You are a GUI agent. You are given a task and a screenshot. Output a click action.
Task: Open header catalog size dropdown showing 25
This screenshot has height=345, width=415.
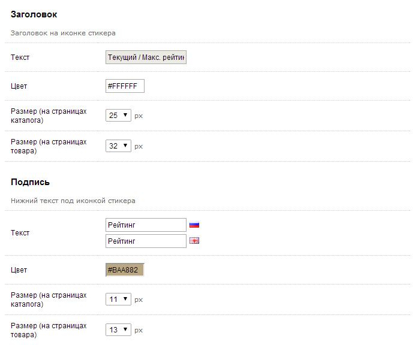click(x=118, y=115)
